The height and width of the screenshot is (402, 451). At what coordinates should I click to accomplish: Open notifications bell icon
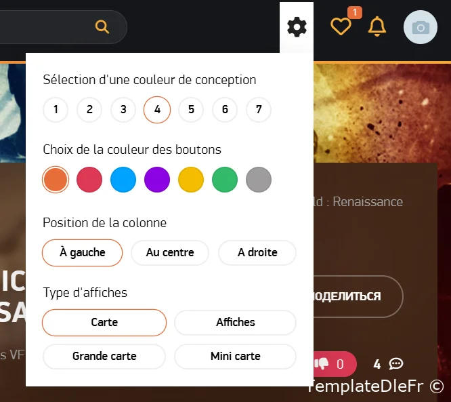click(377, 26)
